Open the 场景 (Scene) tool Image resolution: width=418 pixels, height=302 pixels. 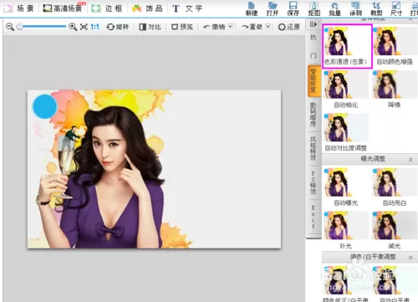[19, 8]
